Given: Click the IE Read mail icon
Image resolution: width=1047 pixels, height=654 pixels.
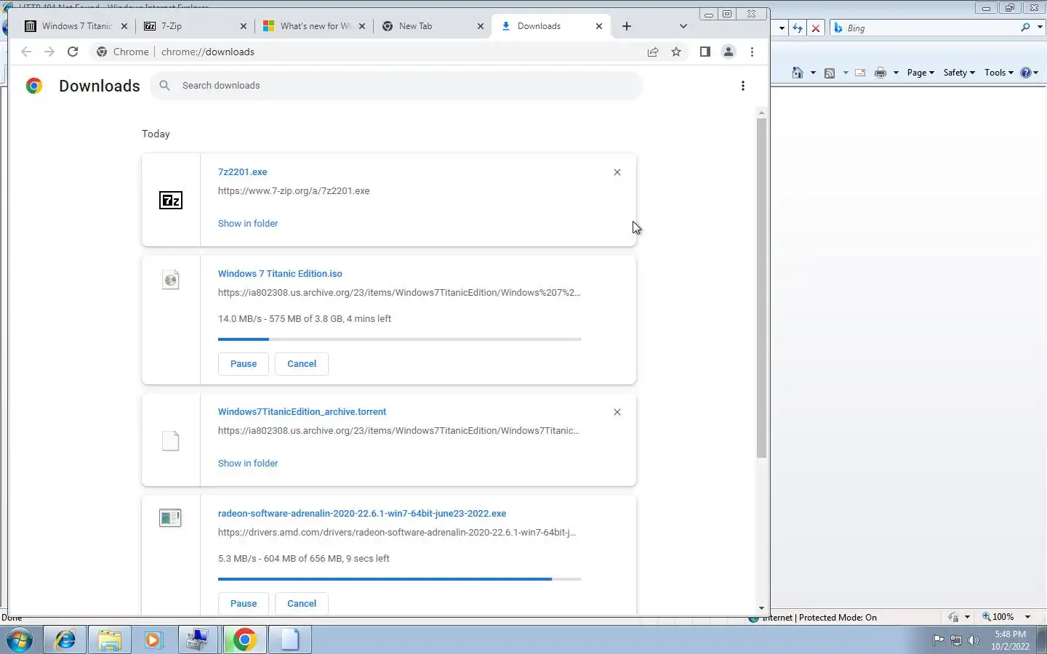Looking at the screenshot, I should [860, 73].
